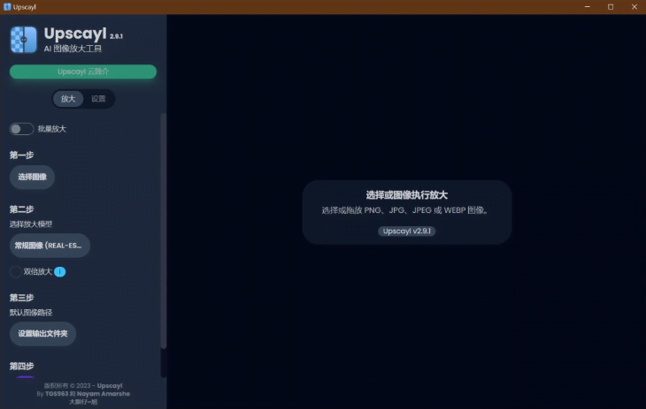Viewport: 646px width, 409px height.
Task: Switch to the 放大 tab
Action: tap(68, 99)
